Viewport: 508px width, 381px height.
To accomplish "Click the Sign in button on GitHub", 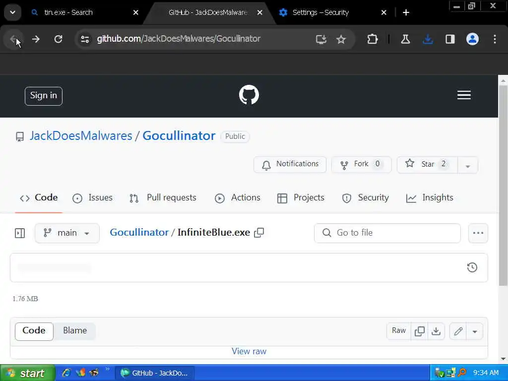I will coord(44,96).
